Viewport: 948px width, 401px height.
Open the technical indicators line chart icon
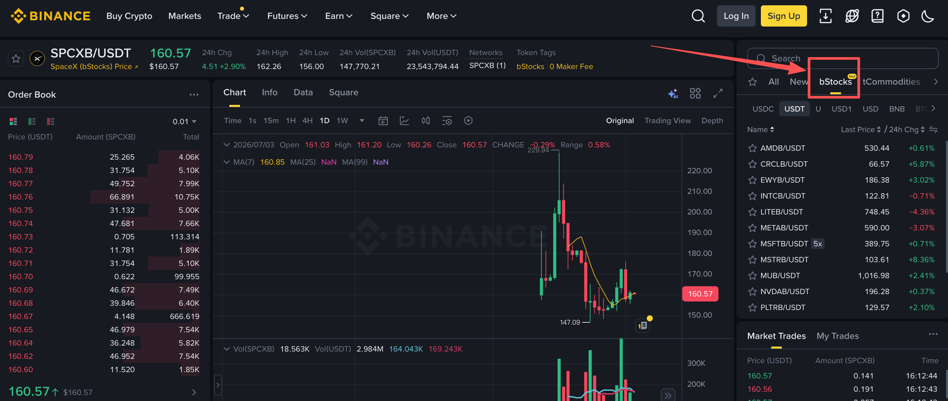[405, 120]
